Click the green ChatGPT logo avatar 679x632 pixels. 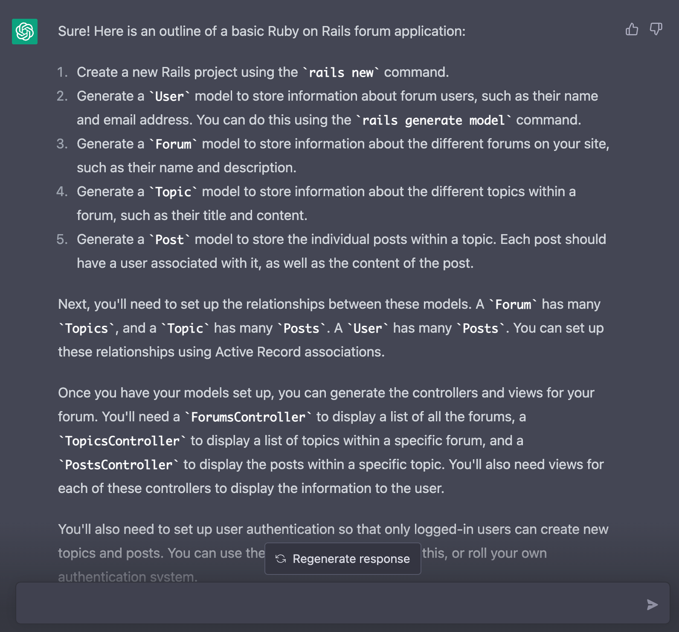[25, 32]
